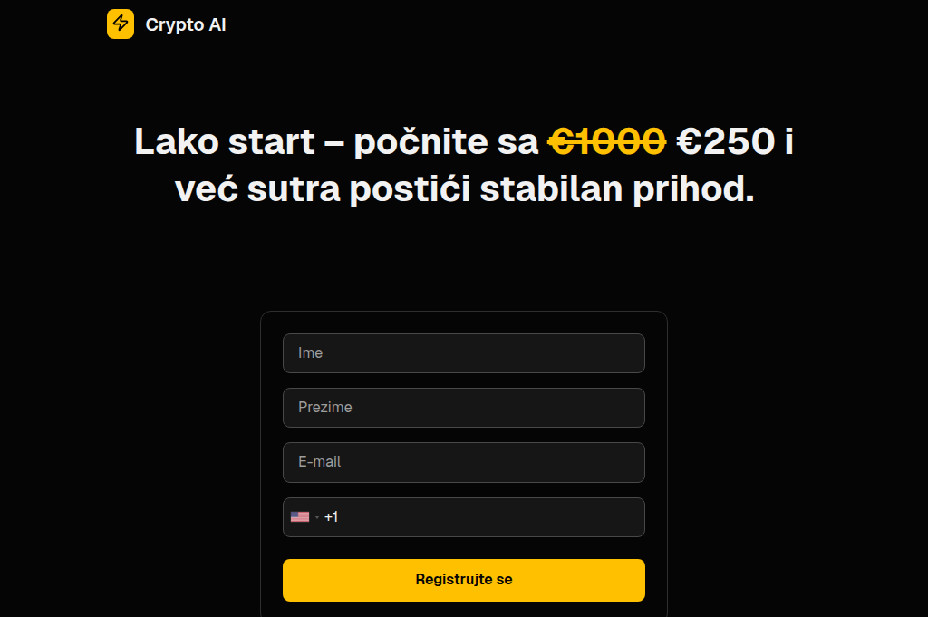928x617 pixels.
Task: Click the chevron beside the US flag
Action: (x=317, y=516)
